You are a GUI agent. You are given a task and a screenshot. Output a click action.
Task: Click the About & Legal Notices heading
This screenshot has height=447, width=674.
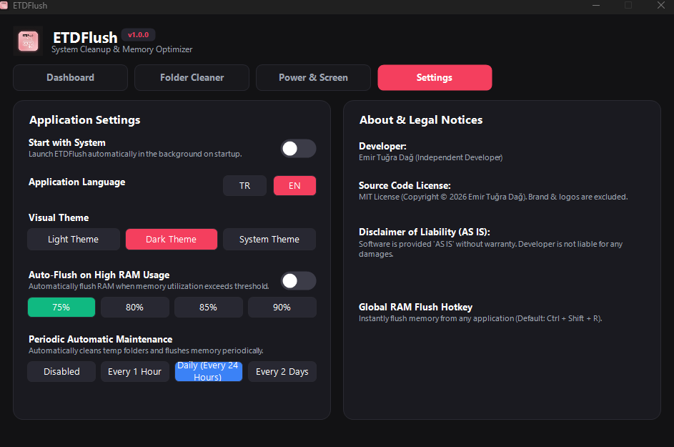(421, 119)
